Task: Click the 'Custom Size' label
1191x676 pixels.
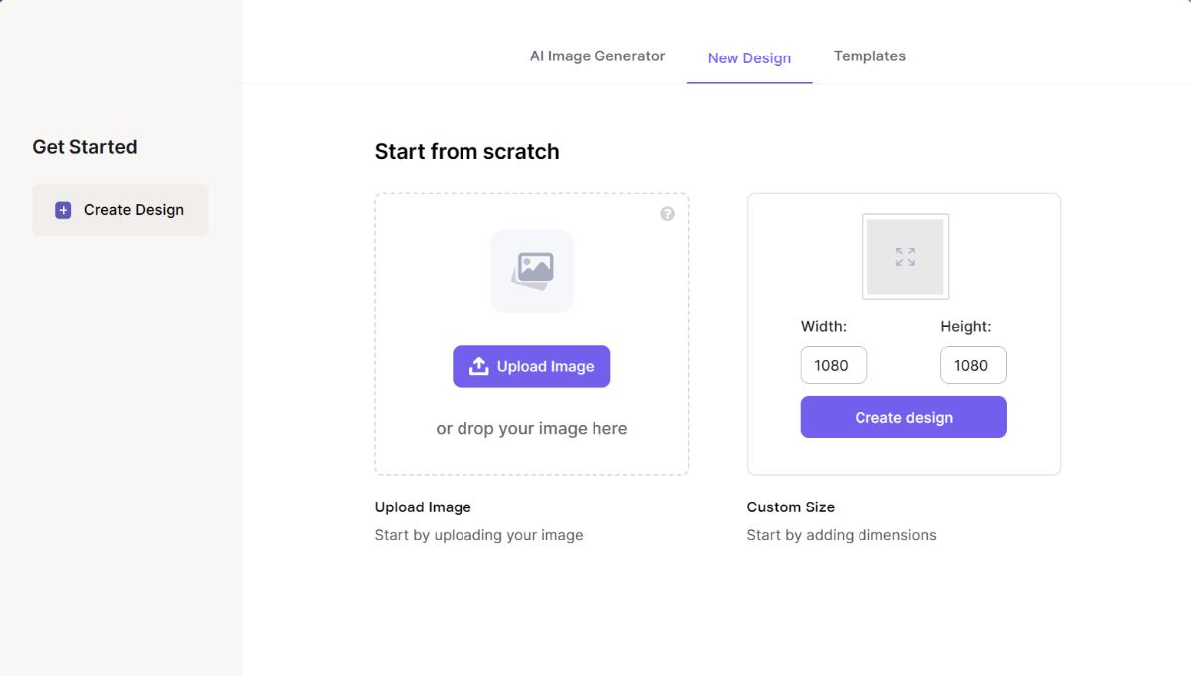Action: tap(791, 507)
